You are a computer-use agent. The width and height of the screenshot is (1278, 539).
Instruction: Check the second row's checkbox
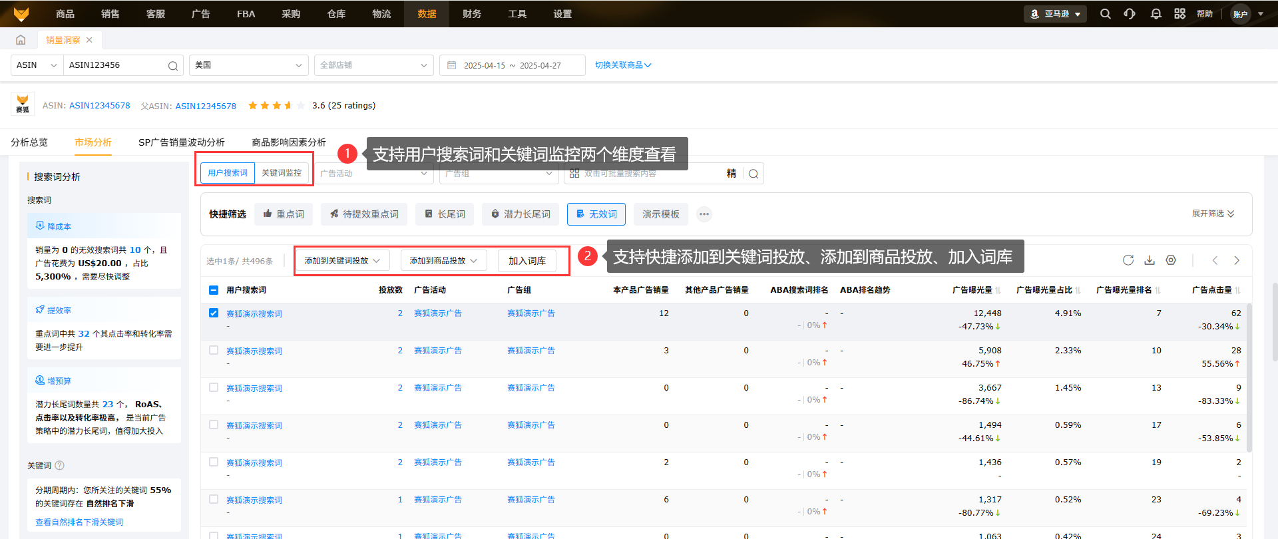pyautogui.click(x=214, y=350)
